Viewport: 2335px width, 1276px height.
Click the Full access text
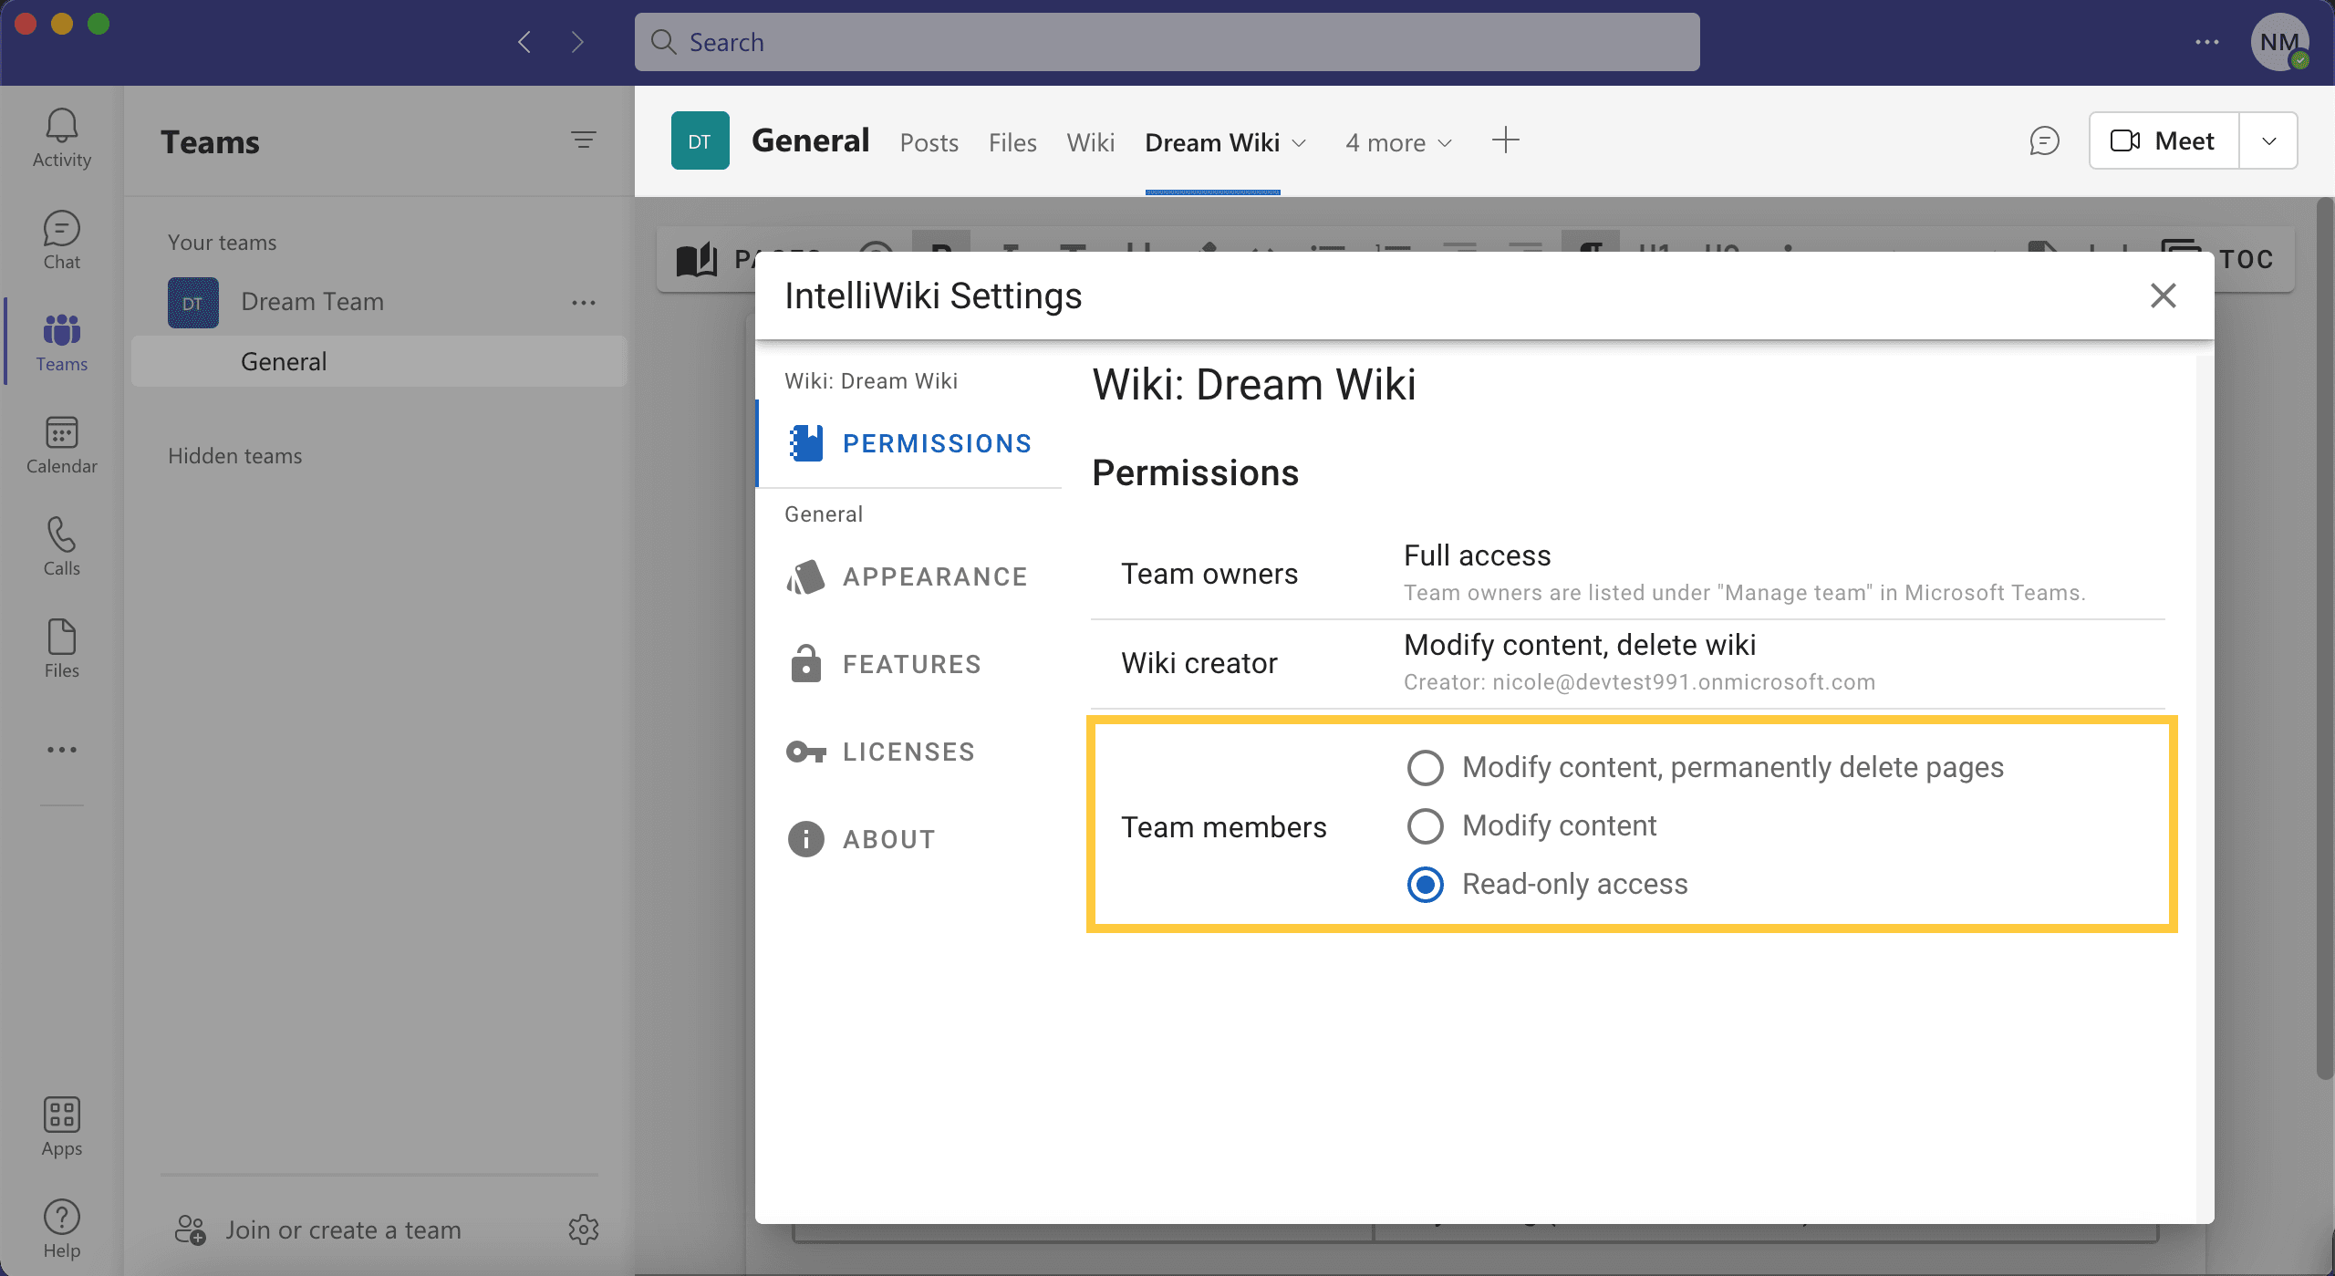tap(1477, 555)
